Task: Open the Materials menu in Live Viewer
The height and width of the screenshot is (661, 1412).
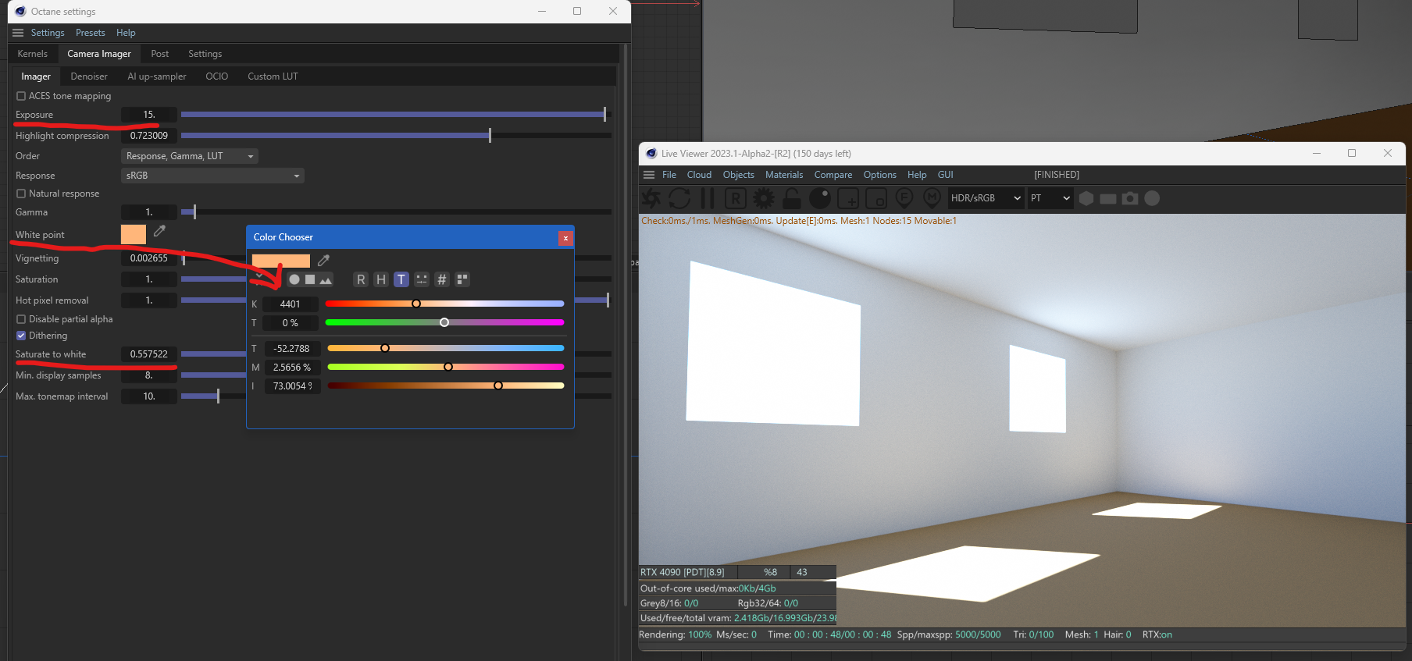Action: click(784, 175)
